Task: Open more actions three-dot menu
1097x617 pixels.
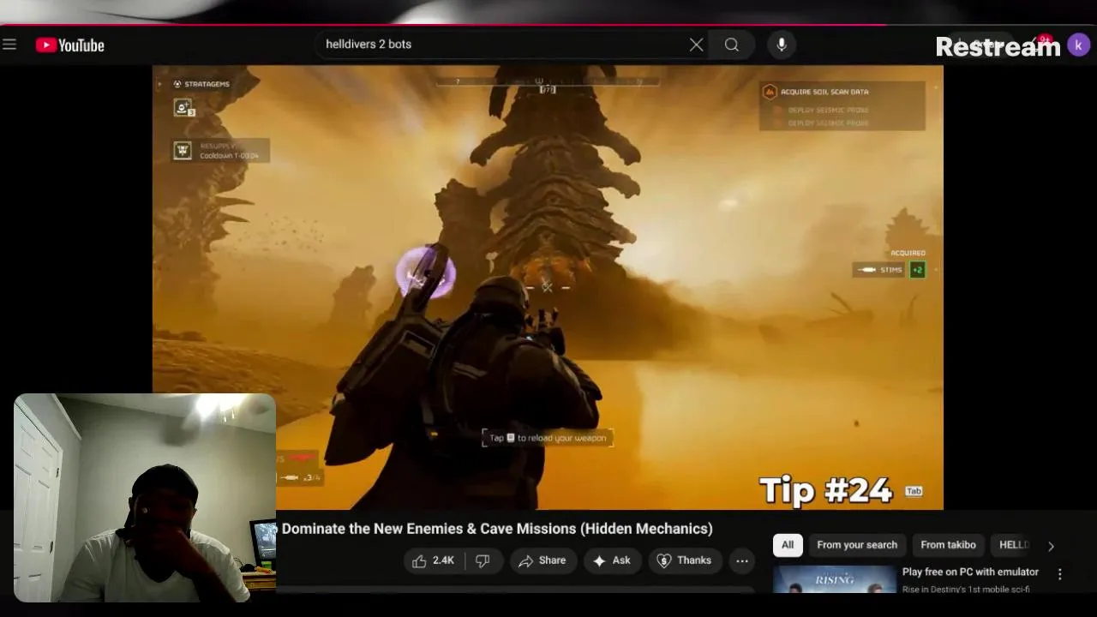Action: (742, 560)
